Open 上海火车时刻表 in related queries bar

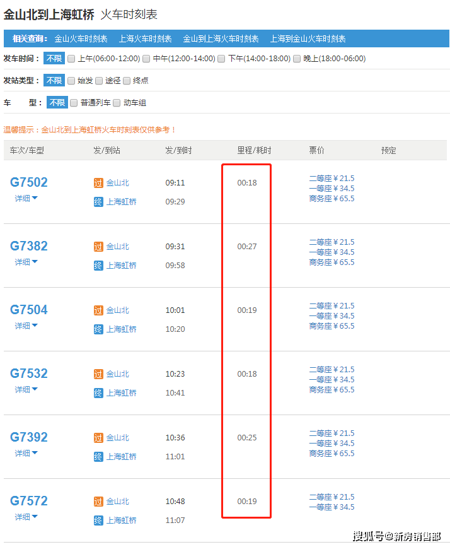click(146, 38)
